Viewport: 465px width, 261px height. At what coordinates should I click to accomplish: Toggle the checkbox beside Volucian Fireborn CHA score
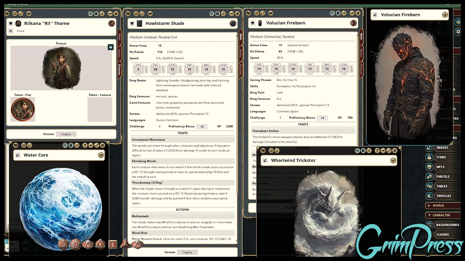(352, 67)
